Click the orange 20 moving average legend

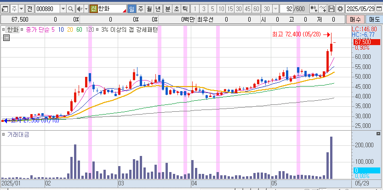click(70, 29)
